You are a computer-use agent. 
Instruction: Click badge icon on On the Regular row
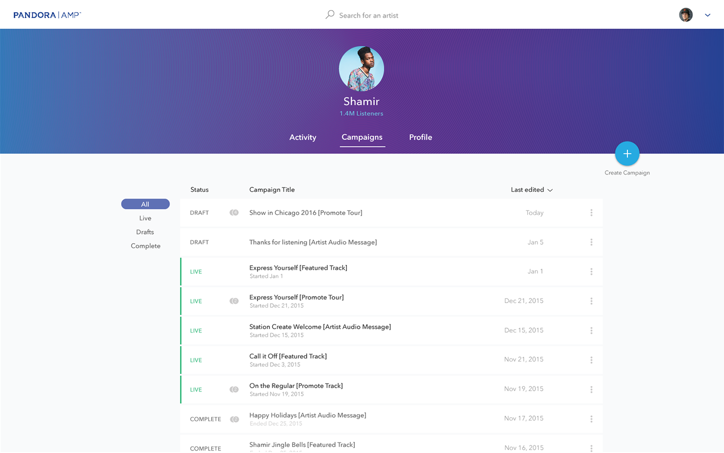[x=234, y=390]
